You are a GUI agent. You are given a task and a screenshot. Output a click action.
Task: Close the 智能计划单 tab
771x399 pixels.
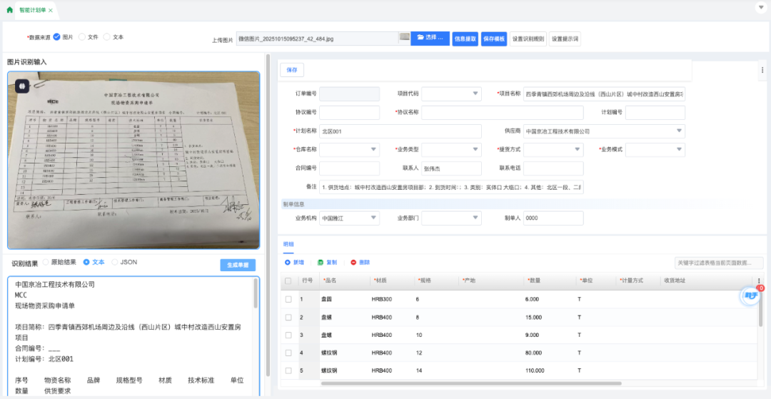(50, 11)
